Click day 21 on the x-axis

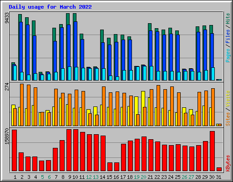pos(150,177)
